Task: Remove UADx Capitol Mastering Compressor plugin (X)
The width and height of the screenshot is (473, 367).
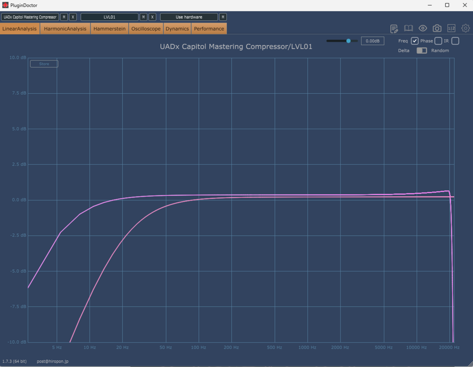Action: (73, 17)
